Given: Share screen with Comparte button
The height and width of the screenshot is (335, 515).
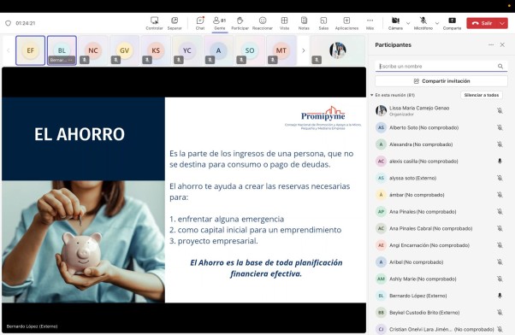Looking at the screenshot, I should click(x=452, y=23).
